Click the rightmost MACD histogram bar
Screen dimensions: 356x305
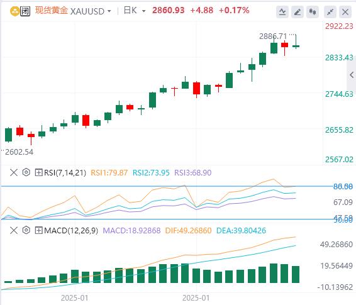pyautogui.click(x=296, y=274)
